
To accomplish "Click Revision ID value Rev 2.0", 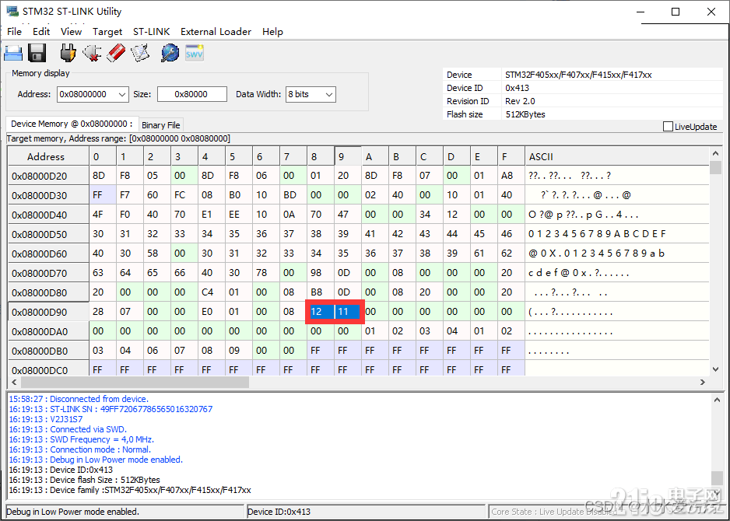I will 520,101.
